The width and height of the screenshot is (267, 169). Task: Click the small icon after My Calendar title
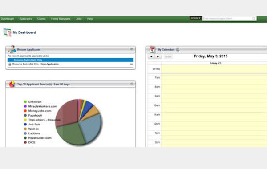click(x=178, y=49)
